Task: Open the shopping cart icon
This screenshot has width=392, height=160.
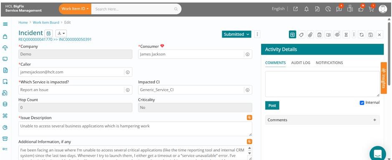Action: click(x=371, y=9)
